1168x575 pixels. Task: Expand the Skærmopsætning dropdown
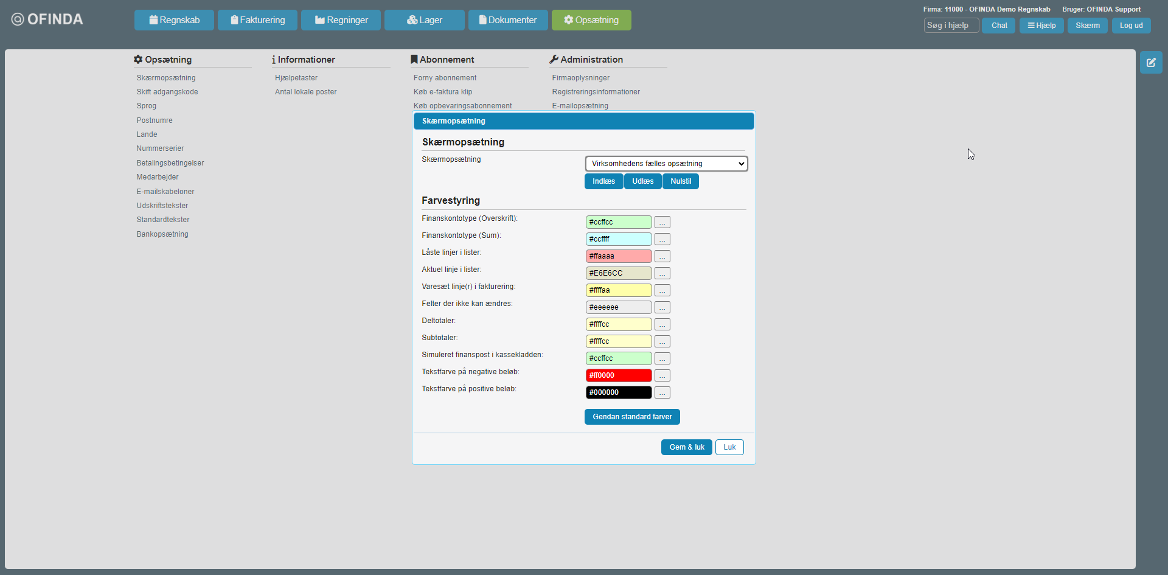point(666,164)
